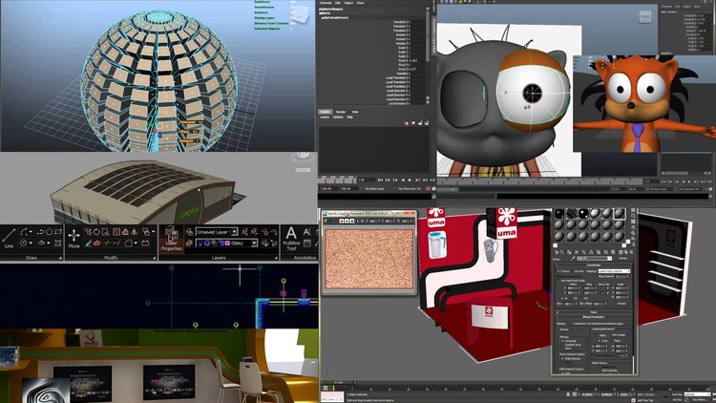Open Layer Properties manager
This screenshot has width=716, height=403.
tap(171, 239)
